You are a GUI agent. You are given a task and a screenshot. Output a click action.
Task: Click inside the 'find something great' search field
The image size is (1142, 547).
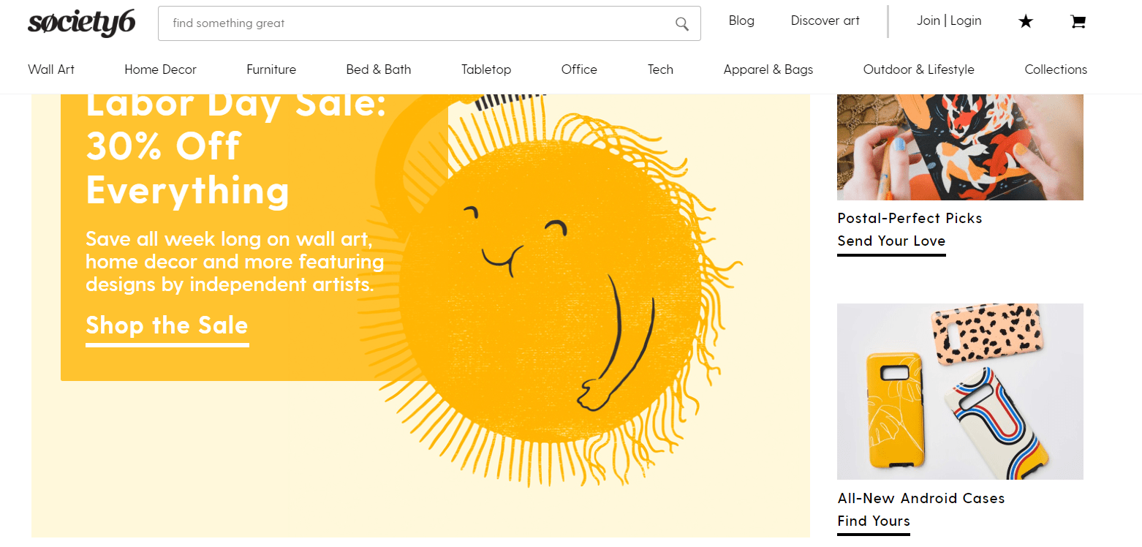point(417,23)
